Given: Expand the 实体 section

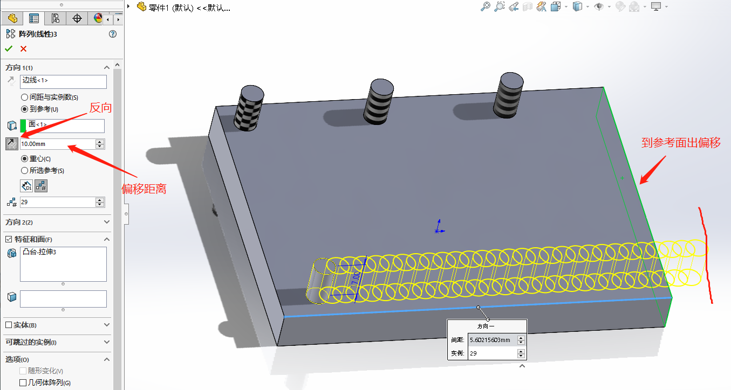Looking at the screenshot, I should point(107,325).
